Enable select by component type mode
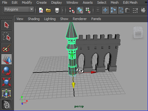 tap(88, 10)
